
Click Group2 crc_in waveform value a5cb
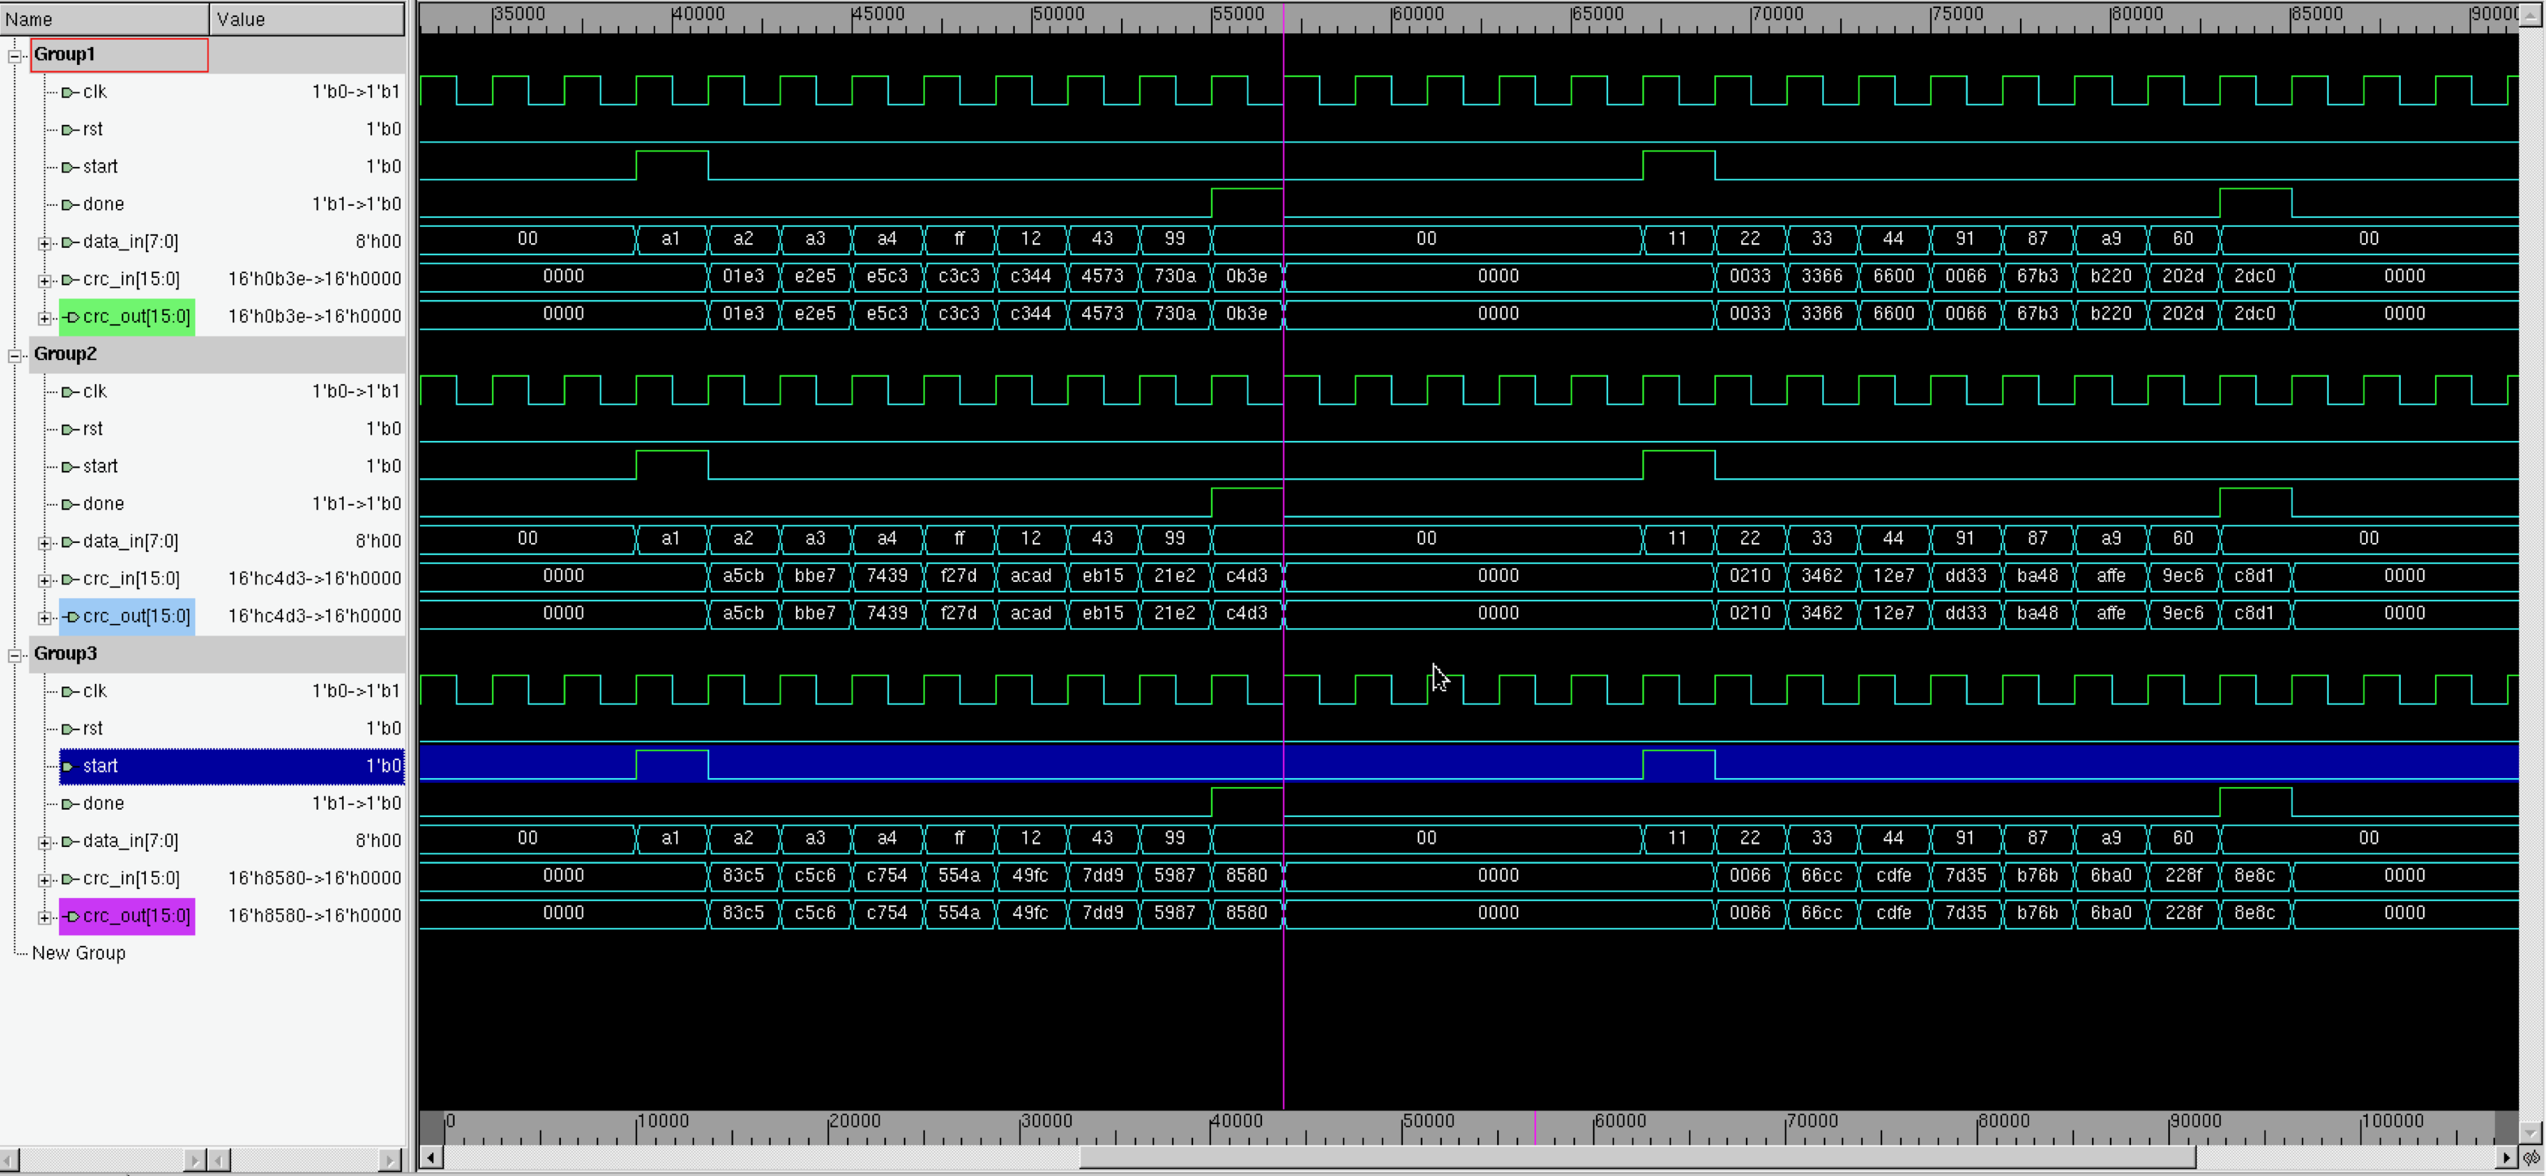point(743,576)
